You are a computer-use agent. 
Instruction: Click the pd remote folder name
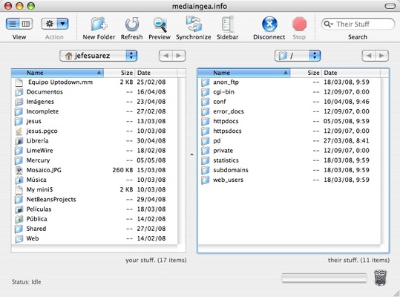point(217,141)
